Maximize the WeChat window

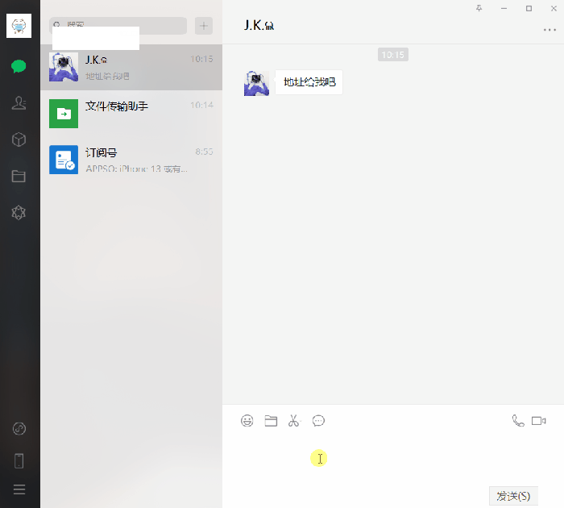529,8
